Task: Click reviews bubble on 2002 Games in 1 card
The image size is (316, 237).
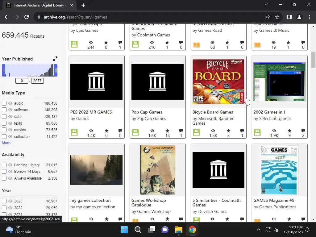Action: 303,131
